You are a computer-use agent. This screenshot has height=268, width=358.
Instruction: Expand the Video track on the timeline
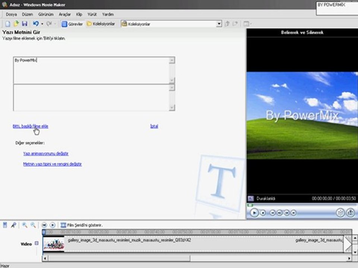tap(37, 243)
